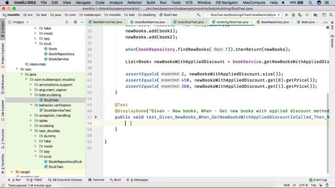Open Project Structure icon in toolbar
This screenshot has width=335, height=188.
click(x=316, y=15)
